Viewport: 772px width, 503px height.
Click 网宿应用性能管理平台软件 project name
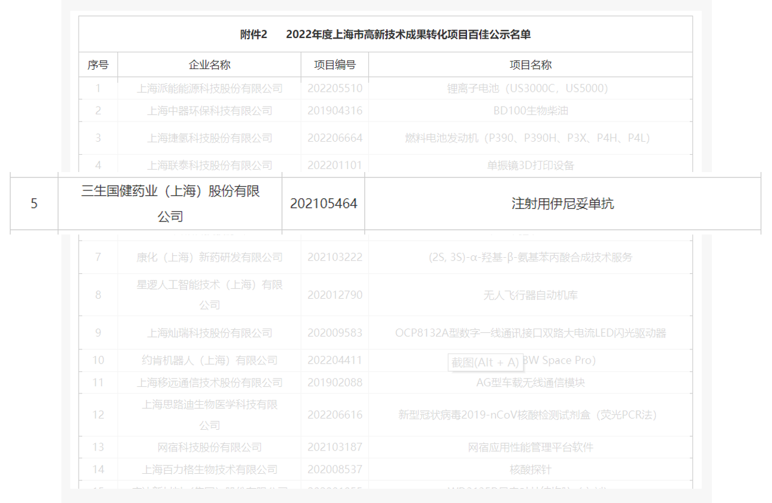coord(530,447)
